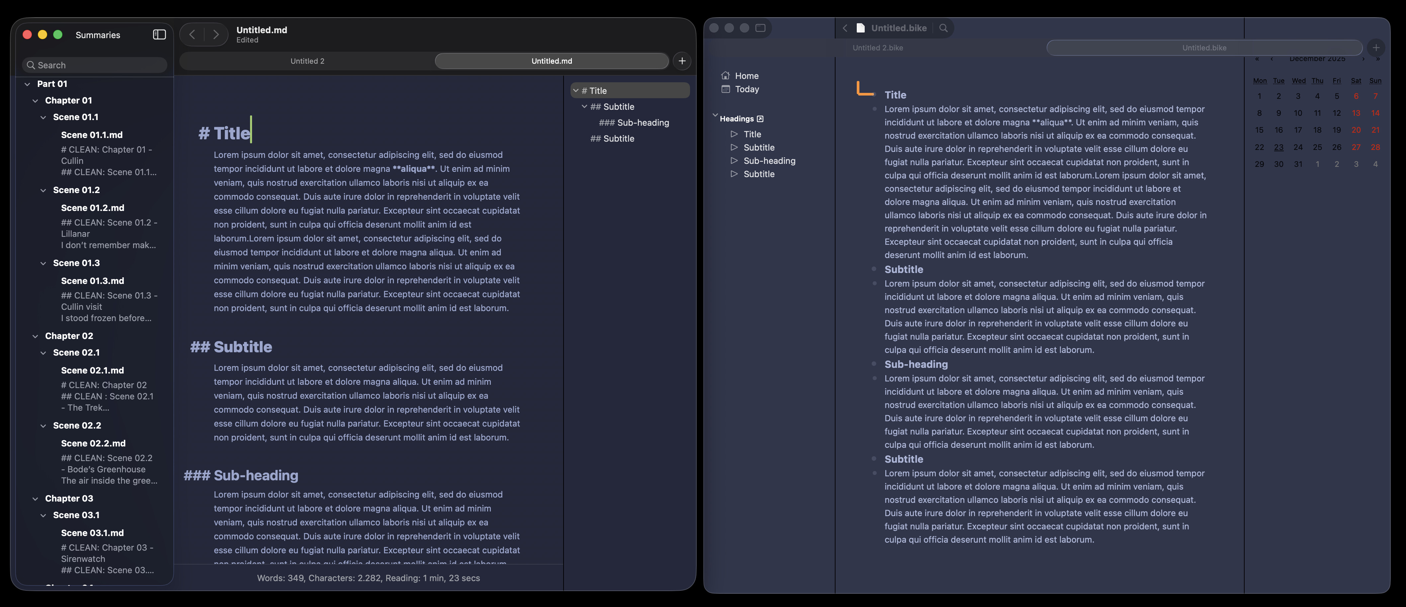
Task: Open search with the Bike window magnifier icon
Action: click(943, 28)
